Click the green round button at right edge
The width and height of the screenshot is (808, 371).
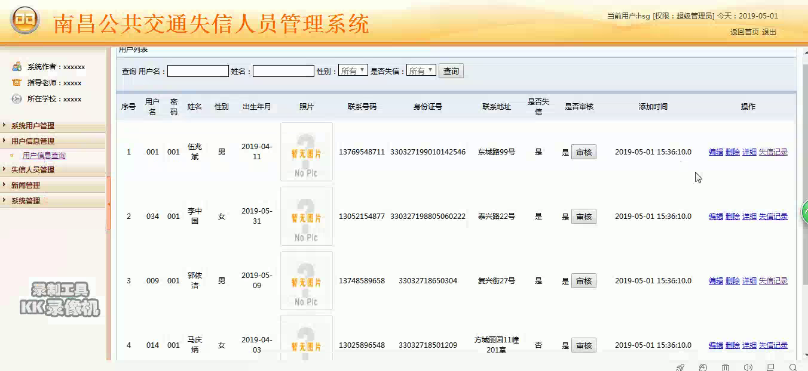coord(804,211)
